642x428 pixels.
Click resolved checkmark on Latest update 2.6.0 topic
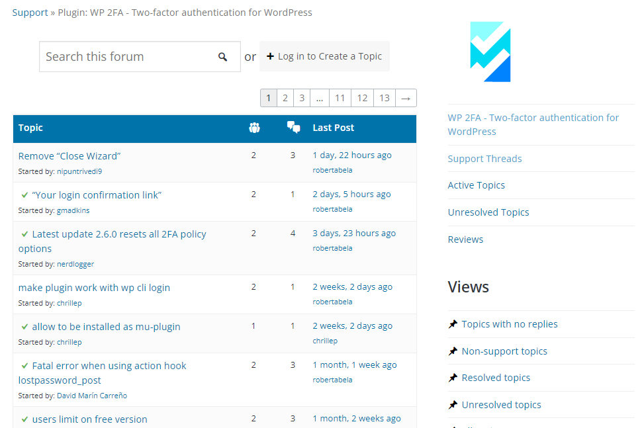(24, 234)
